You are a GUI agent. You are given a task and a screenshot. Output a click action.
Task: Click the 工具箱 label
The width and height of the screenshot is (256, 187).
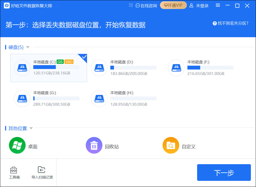pyautogui.click(x=14, y=177)
